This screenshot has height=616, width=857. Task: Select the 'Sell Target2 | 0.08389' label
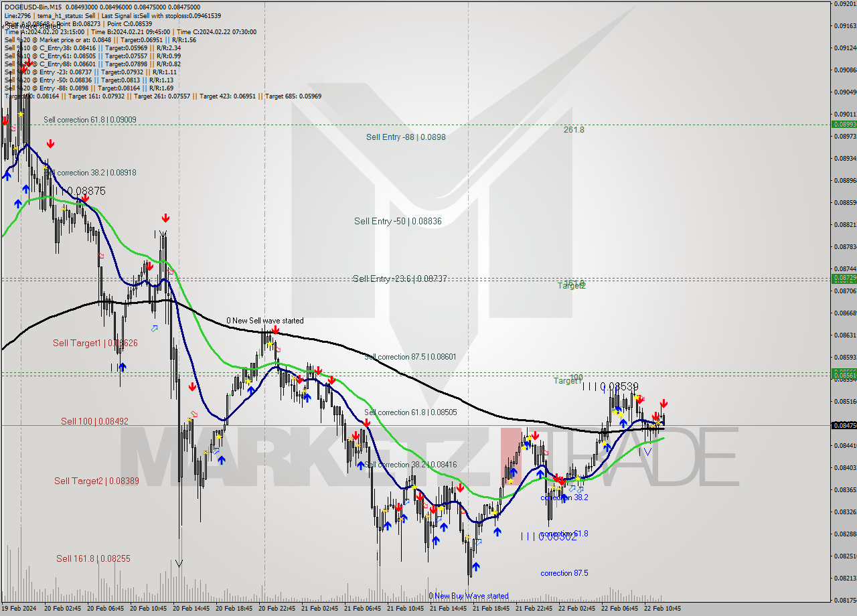96,481
